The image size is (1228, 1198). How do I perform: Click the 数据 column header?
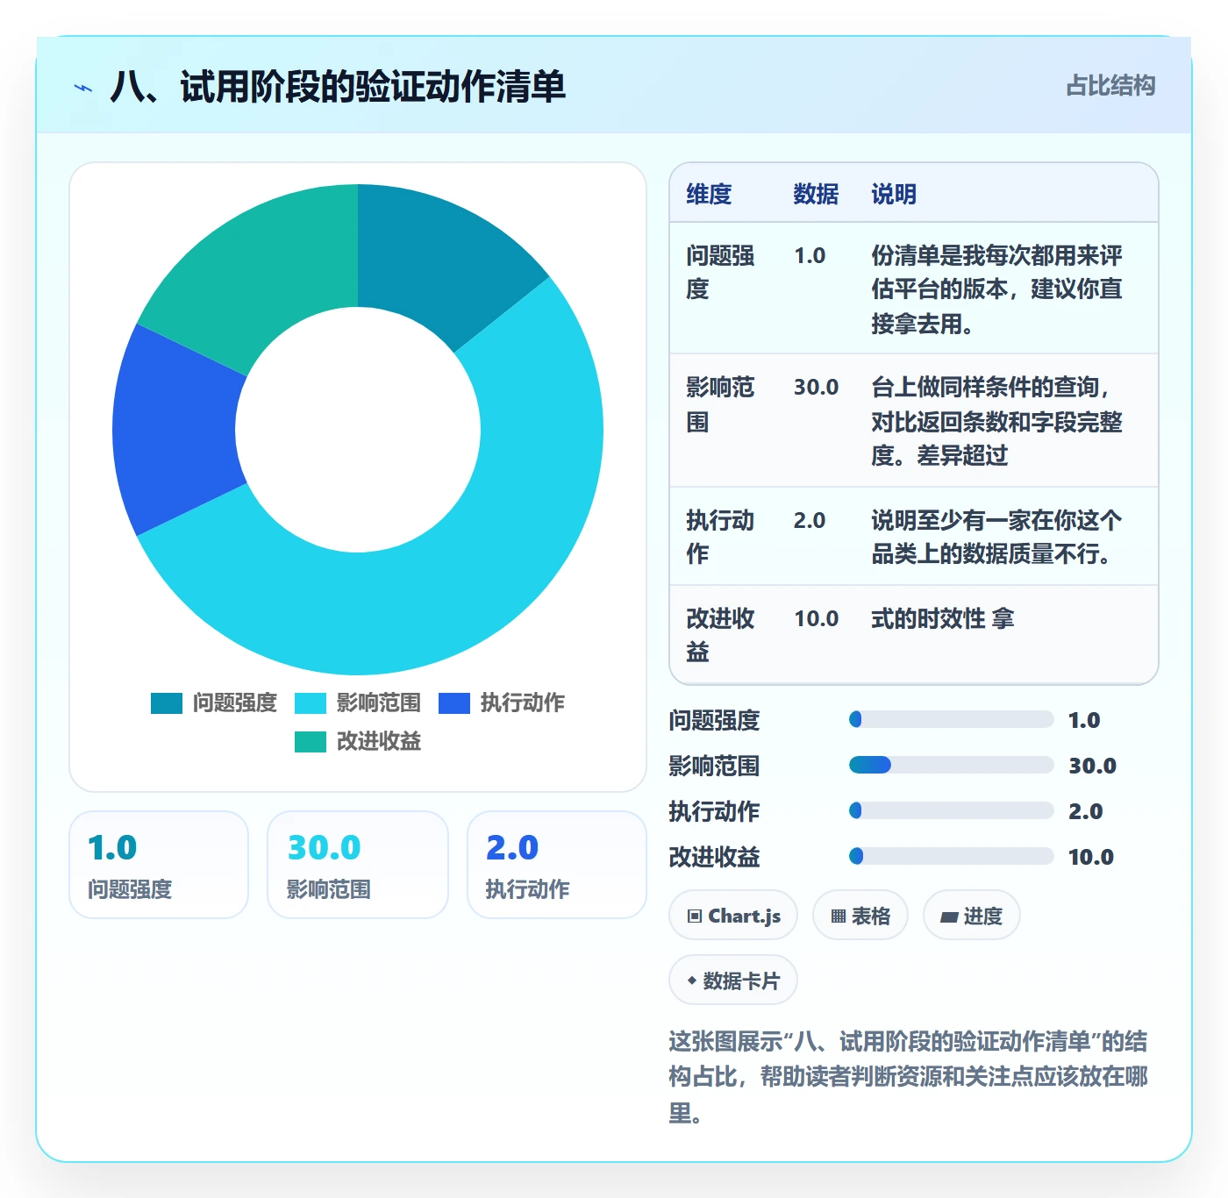pos(816,194)
